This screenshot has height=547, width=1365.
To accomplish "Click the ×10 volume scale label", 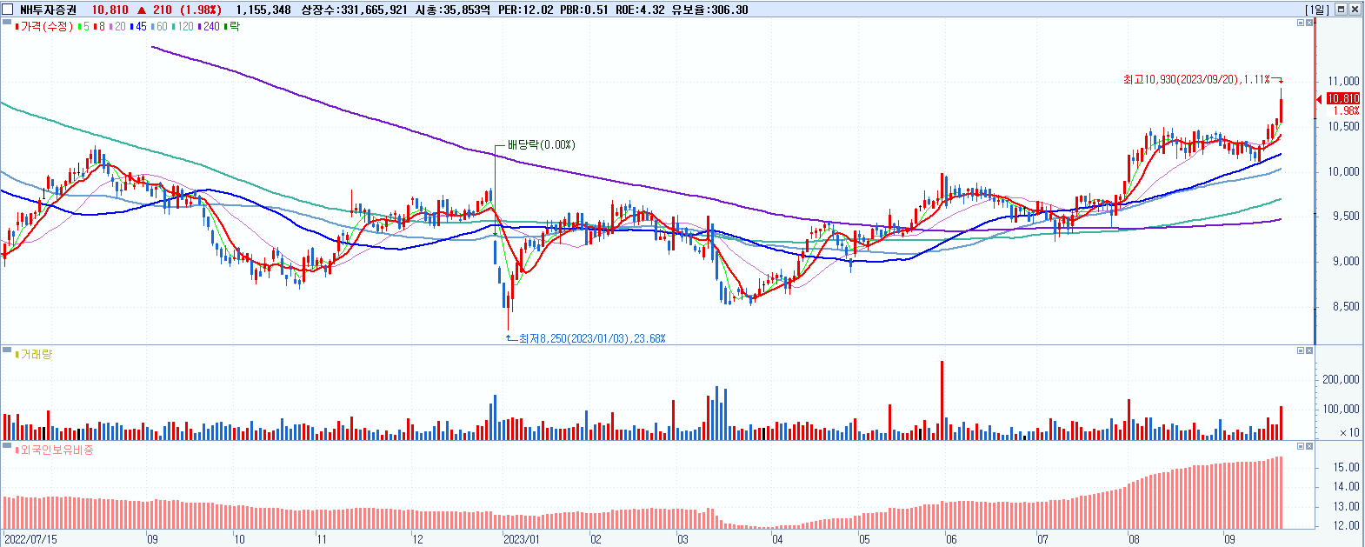I will (1349, 432).
